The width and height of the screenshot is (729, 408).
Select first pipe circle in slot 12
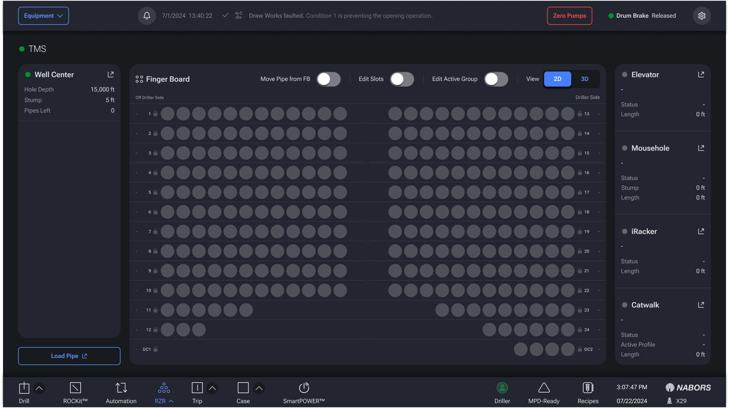pos(168,330)
